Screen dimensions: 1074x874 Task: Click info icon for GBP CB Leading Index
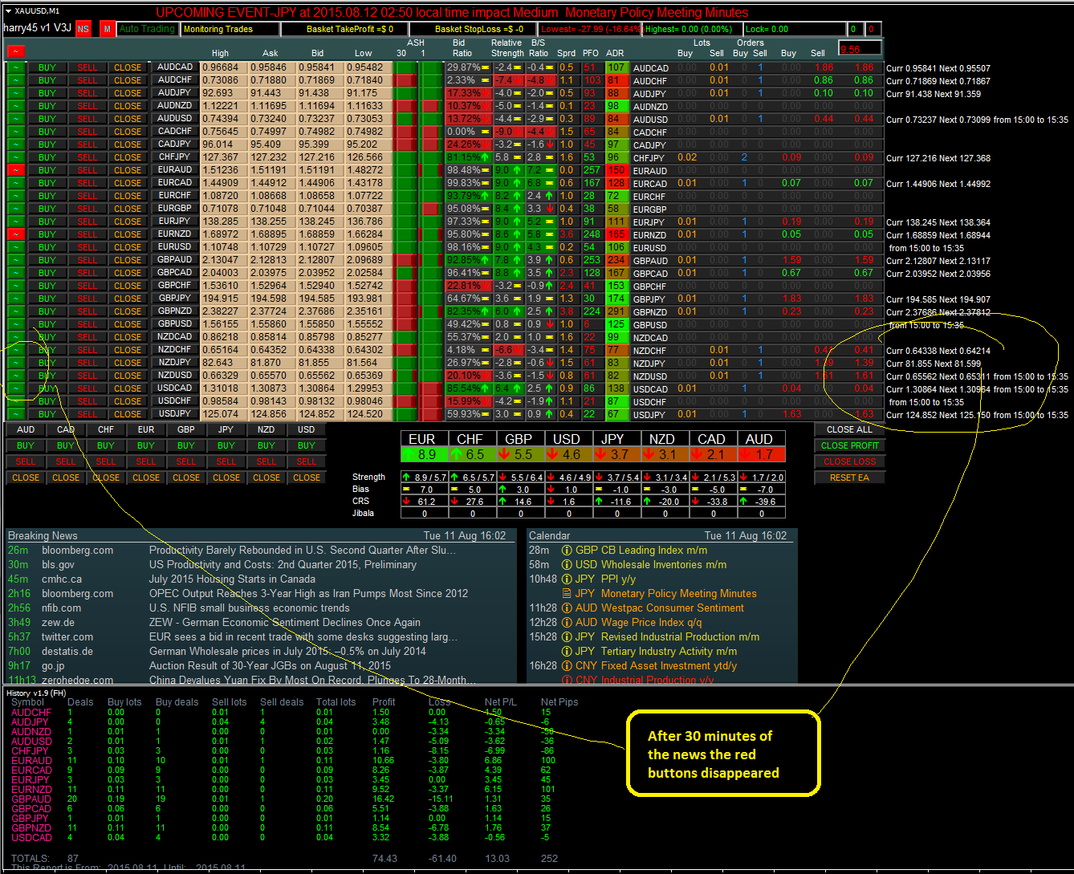pos(567,551)
